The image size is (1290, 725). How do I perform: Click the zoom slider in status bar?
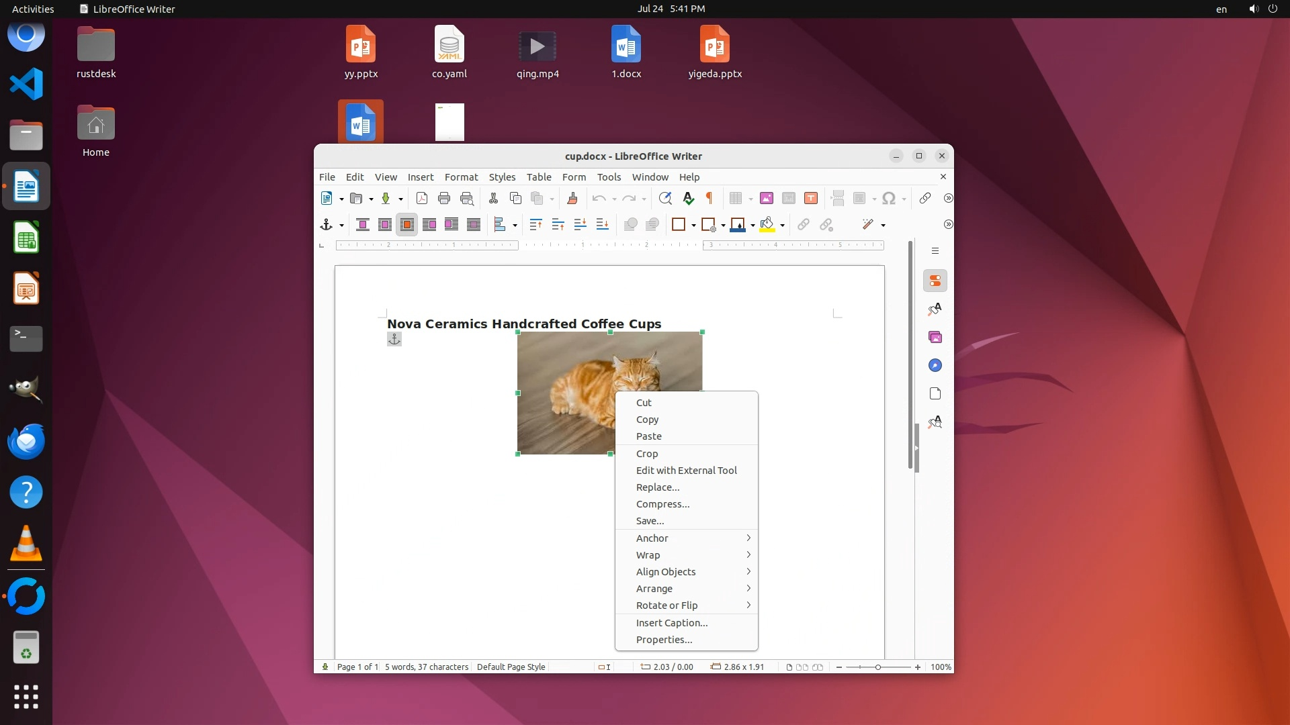click(877, 667)
